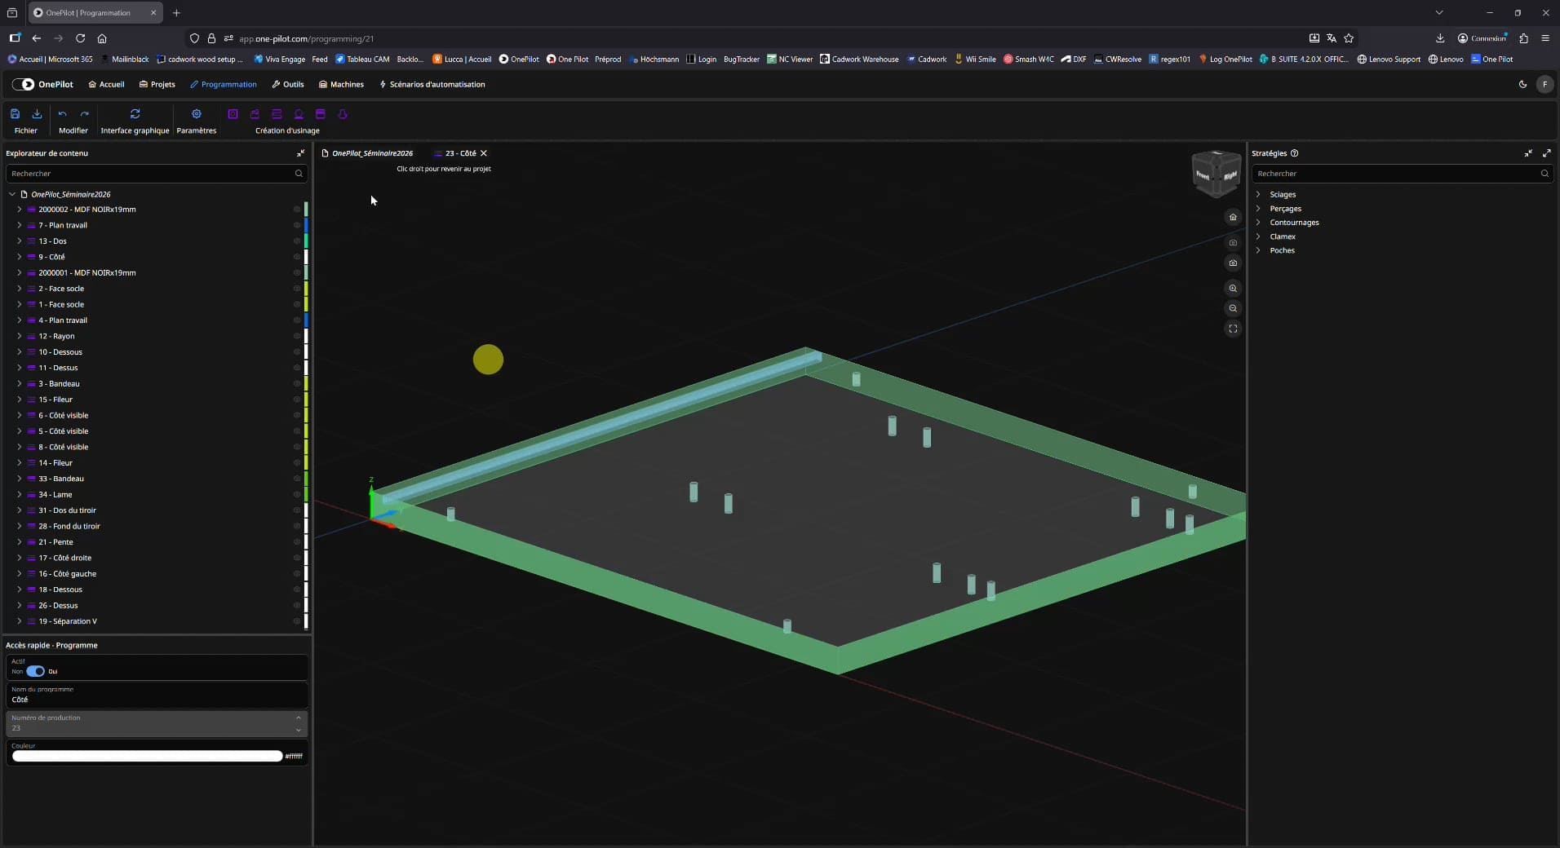This screenshot has height=848, width=1560.
Task: Click the lower camera snapshot button in viewport
Action: [x=1233, y=263]
